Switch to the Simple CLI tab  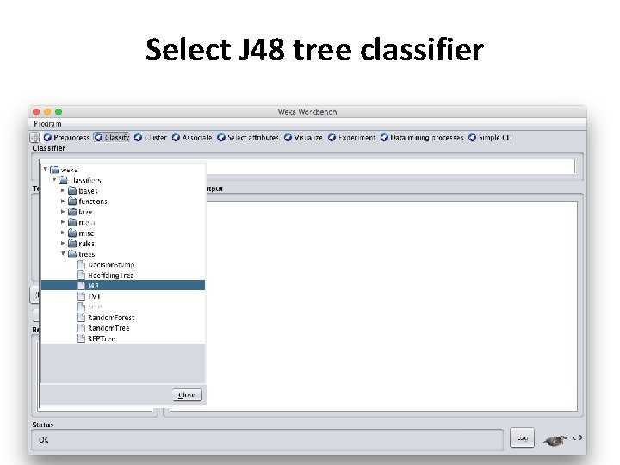tap(490, 138)
